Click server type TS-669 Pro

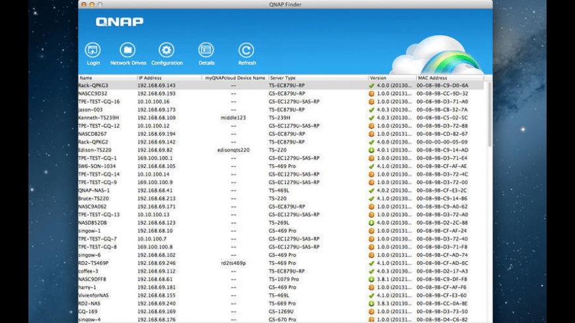coord(282,304)
